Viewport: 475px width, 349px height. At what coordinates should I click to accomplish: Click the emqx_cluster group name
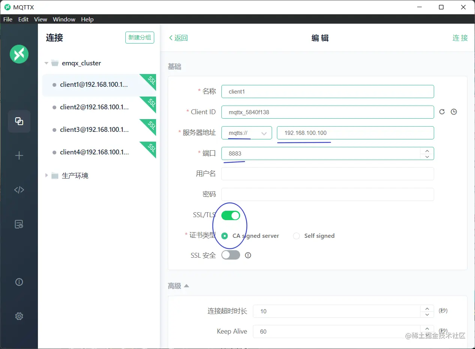coord(81,63)
